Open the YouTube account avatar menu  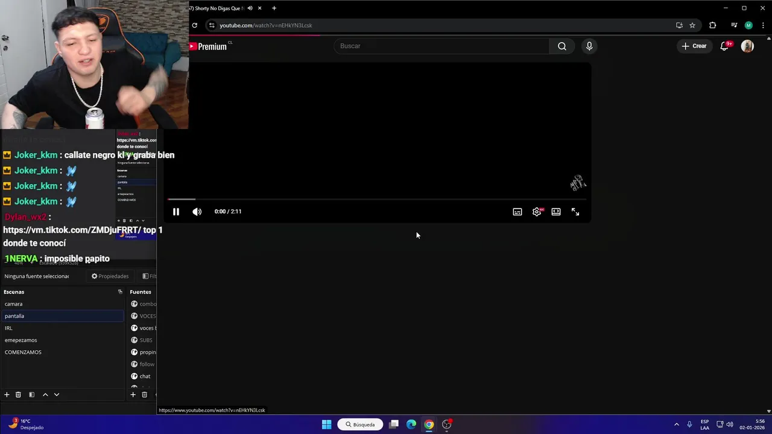[747, 46]
